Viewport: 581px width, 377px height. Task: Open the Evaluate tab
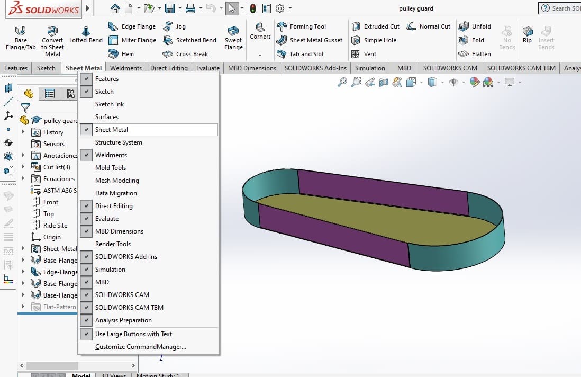point(208,68)
